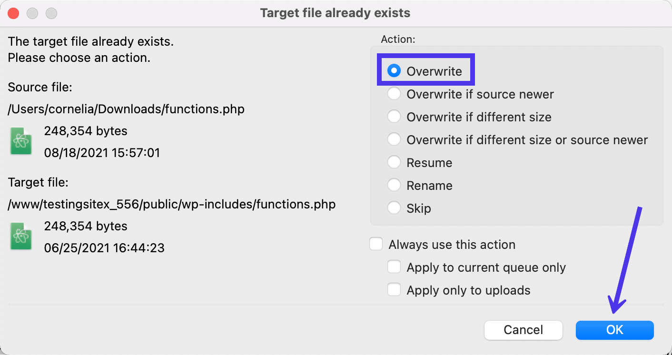The image size is (672, 355).
Task: Click the source file path text
Action: tap(125, 109)
